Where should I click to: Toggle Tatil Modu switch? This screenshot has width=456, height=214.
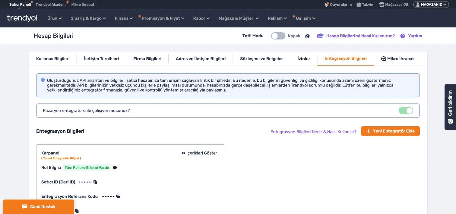point(278,36)
